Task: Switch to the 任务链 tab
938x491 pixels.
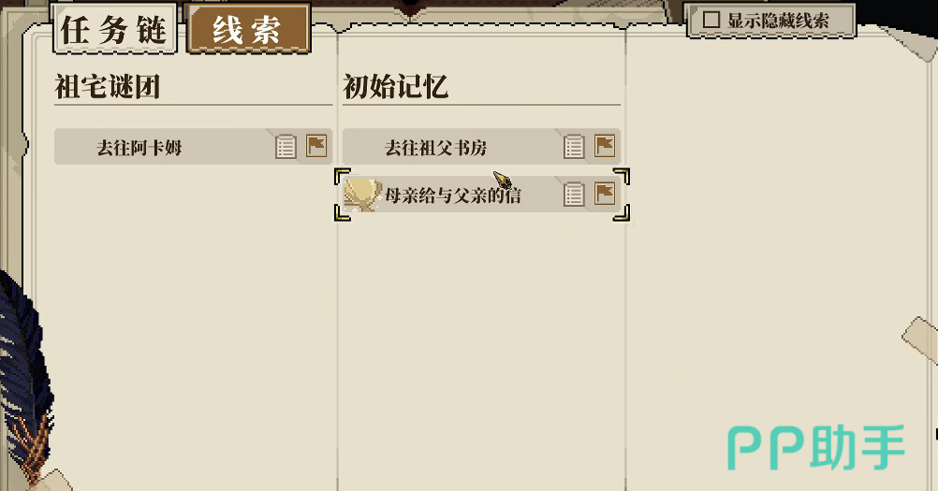Action: pos(113,29)
